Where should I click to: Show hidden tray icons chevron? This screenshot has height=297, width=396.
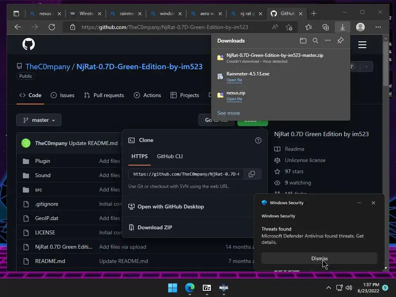pyautogui.click(x=329, y=288)
